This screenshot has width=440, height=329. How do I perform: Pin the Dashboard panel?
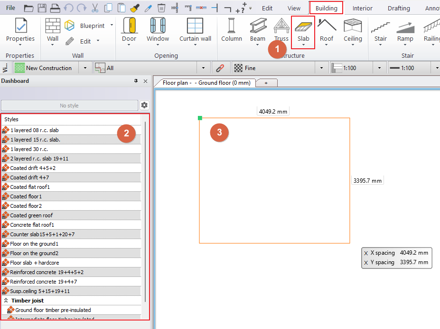(x=136, y=81)
